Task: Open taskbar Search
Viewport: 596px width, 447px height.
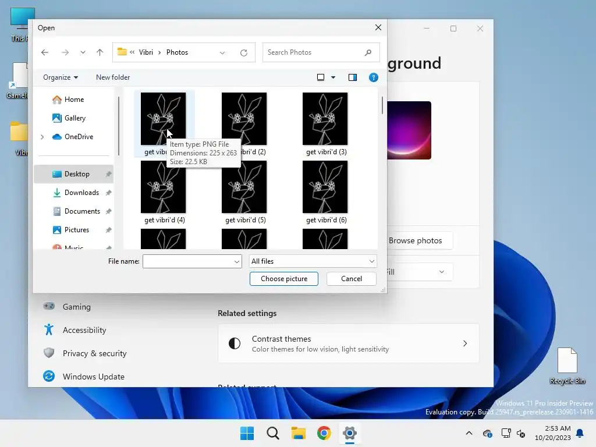Action: (x=272, y=433)
